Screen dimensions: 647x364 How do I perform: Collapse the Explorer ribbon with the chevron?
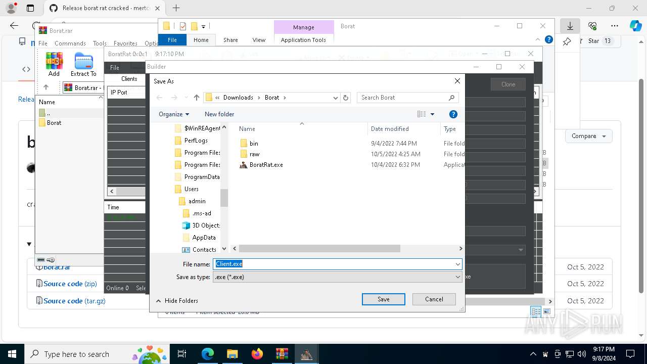pos(538,39)
